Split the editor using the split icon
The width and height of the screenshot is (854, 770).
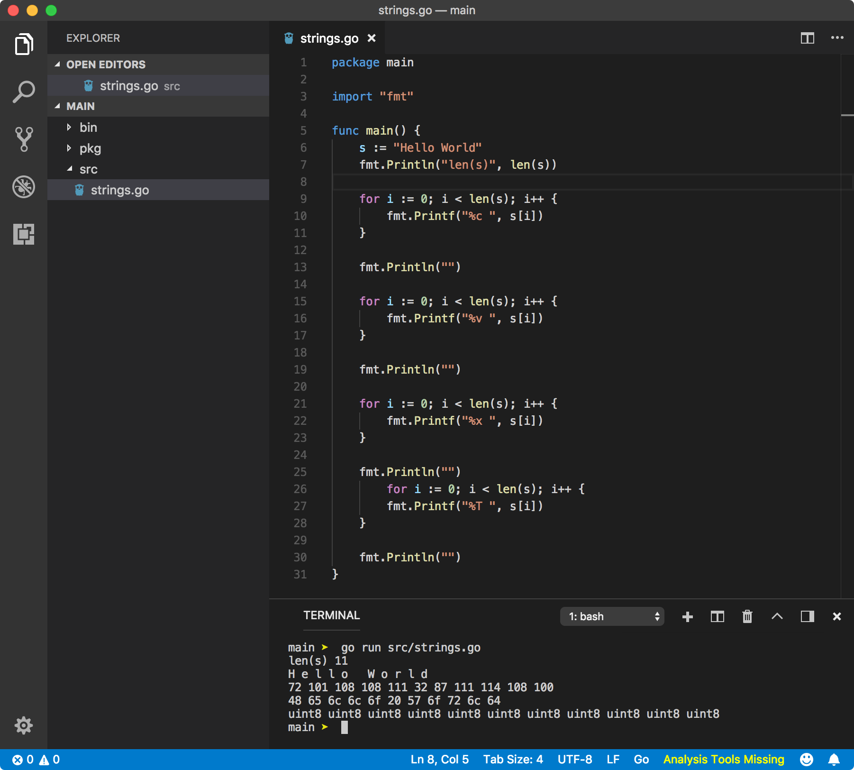pos(808,38)
